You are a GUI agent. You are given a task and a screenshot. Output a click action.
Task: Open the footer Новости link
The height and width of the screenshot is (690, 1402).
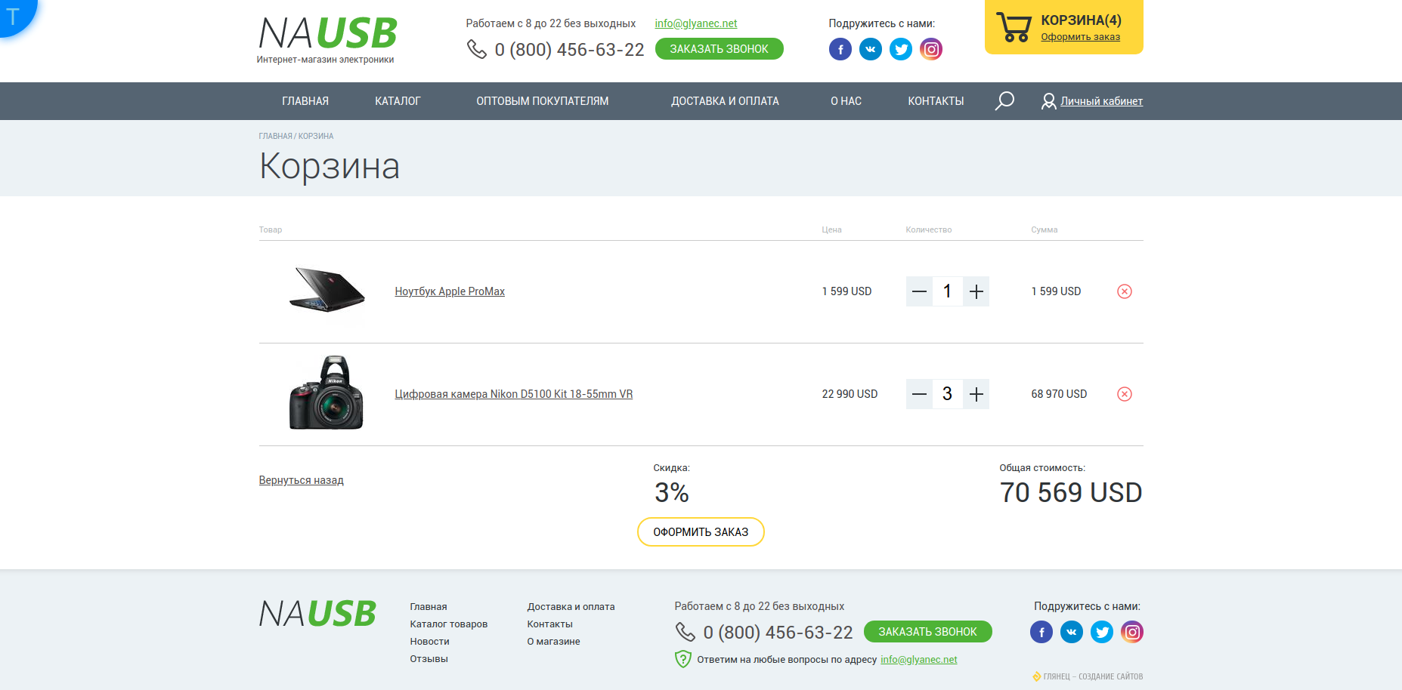point(429,642)
